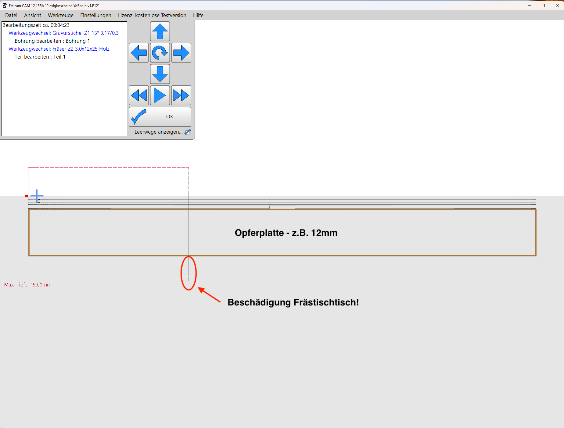
Task: Click the down arrow view button
Action: [160, 74]
